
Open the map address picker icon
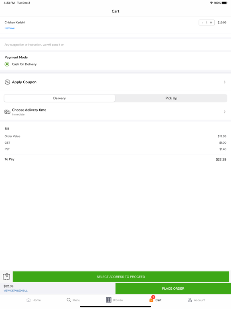6,277
